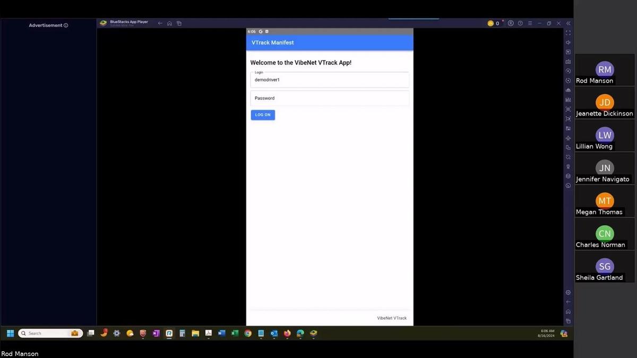Click the VibeNet VTrack link
637x358 pixels.
[x=392, y=318]
